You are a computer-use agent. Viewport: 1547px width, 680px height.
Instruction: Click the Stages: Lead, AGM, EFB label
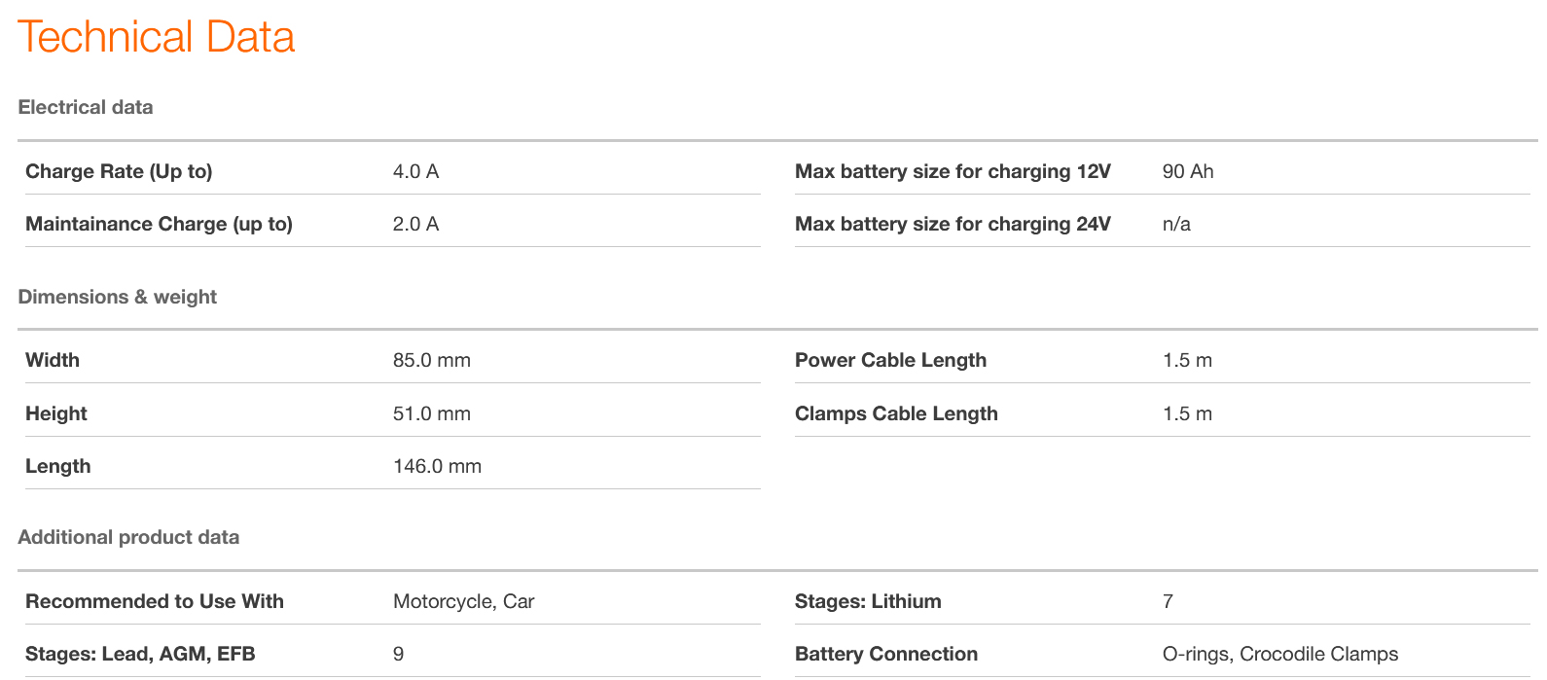tap(140, 654)
